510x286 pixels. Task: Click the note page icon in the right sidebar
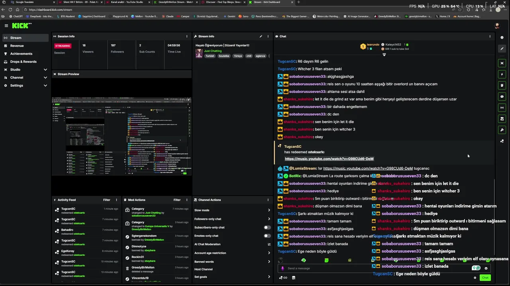[x=502, y=85]
